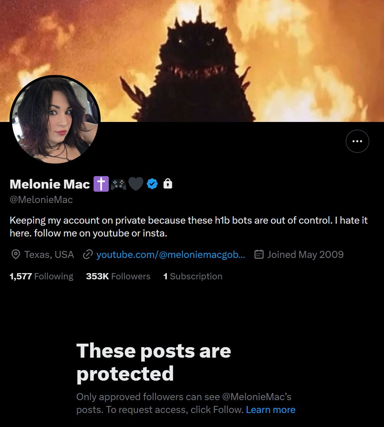Click the Melonie Mac display name
This screenshot has width=384, height=427.
point(50,184)
